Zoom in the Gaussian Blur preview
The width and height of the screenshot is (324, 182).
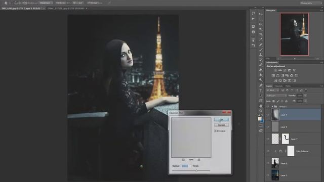pyautogui.click(x=199, y=160)
